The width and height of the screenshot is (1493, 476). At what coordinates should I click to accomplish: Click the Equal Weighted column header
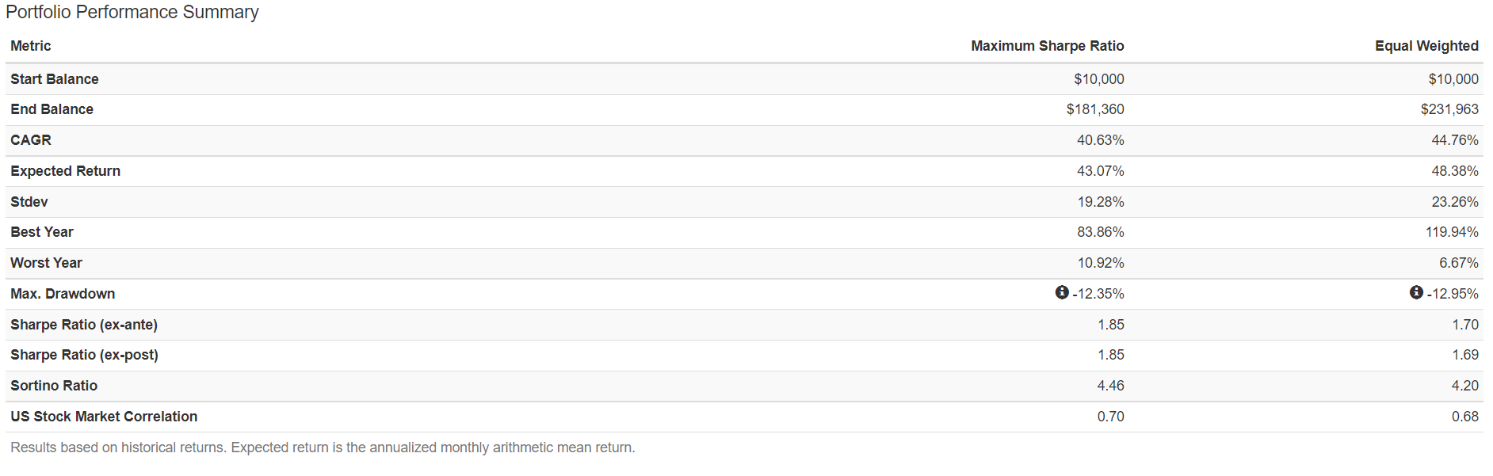pos(1426,46)
